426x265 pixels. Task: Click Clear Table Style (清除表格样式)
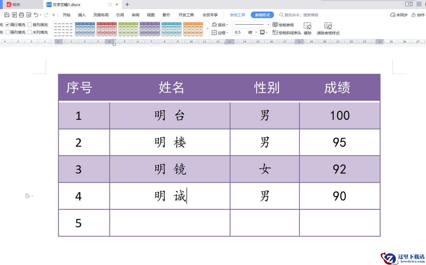[328, 28]
